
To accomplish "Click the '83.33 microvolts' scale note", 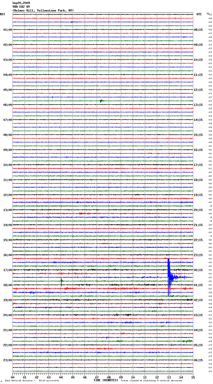I will pyautogui.click(x=49, y=380).
